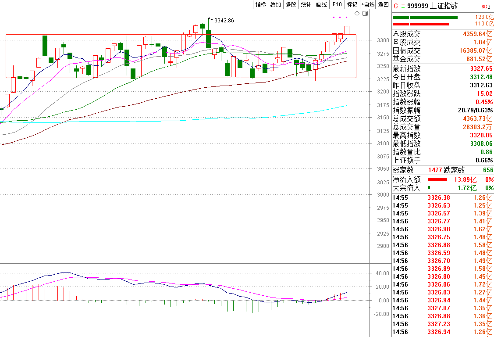Click the 3000 price axis label

(383, 195)
